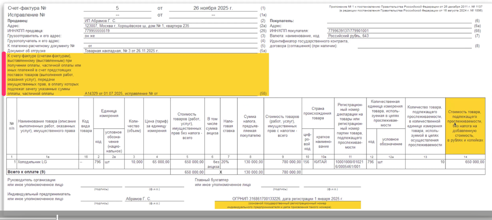The height and width of the screenshot is (220, 492).
Task: Click the "К платежно-расчетному документу №" label
Action: [x=41, y=46]
